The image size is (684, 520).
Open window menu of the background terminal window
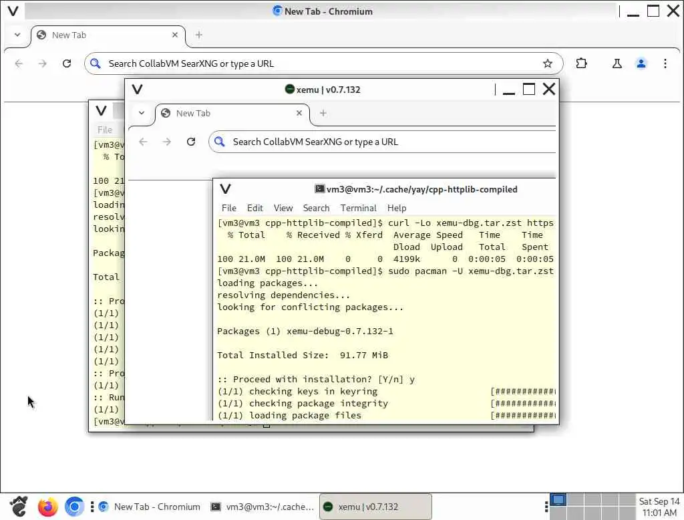pos(102,110)
